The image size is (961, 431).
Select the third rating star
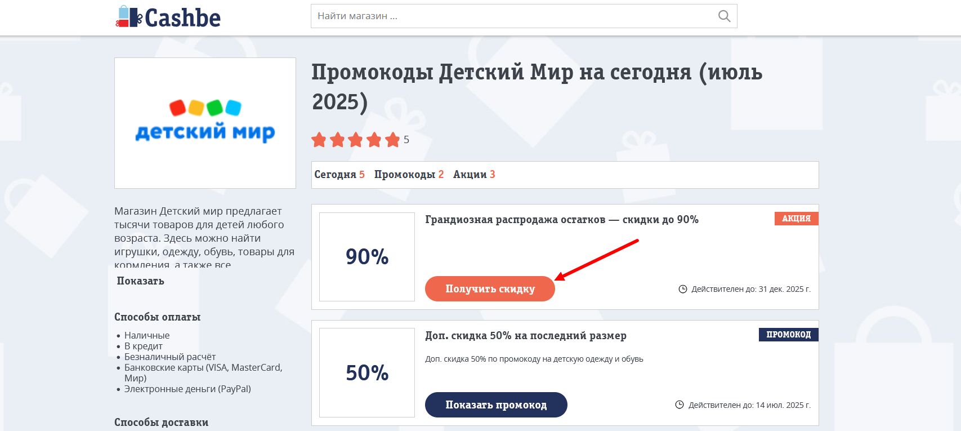point(356,140)
